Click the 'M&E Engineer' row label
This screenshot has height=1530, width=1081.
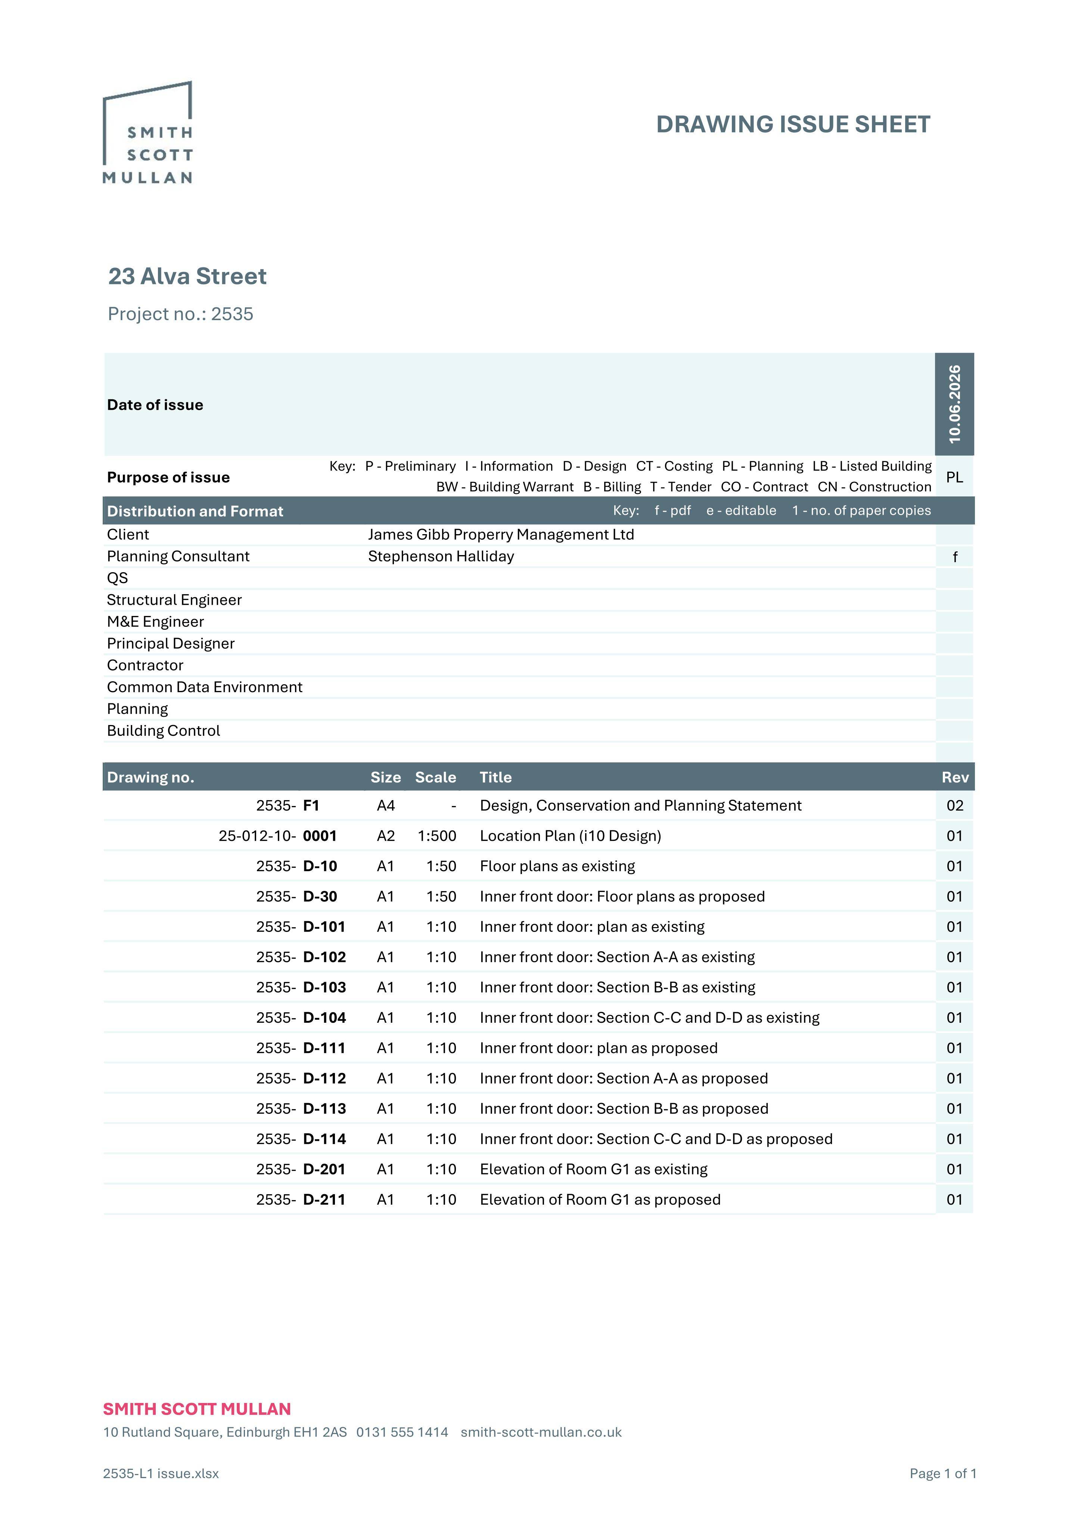pos(155,622)
